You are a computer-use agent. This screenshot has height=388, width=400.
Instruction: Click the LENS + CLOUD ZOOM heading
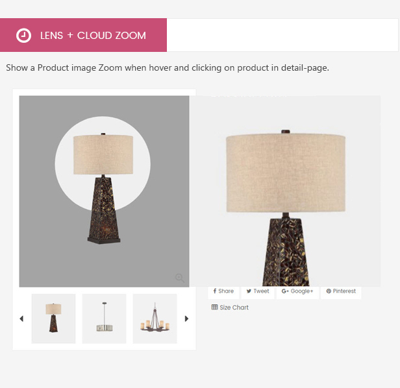(x=93, y=36)
